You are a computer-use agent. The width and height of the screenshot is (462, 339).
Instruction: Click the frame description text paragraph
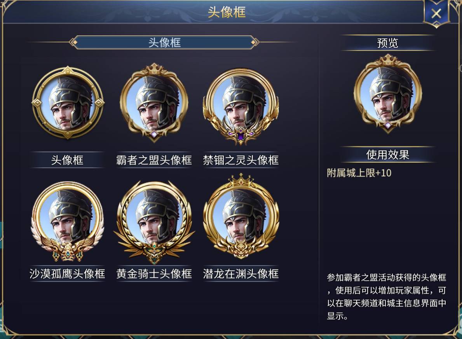pos(387,297)
